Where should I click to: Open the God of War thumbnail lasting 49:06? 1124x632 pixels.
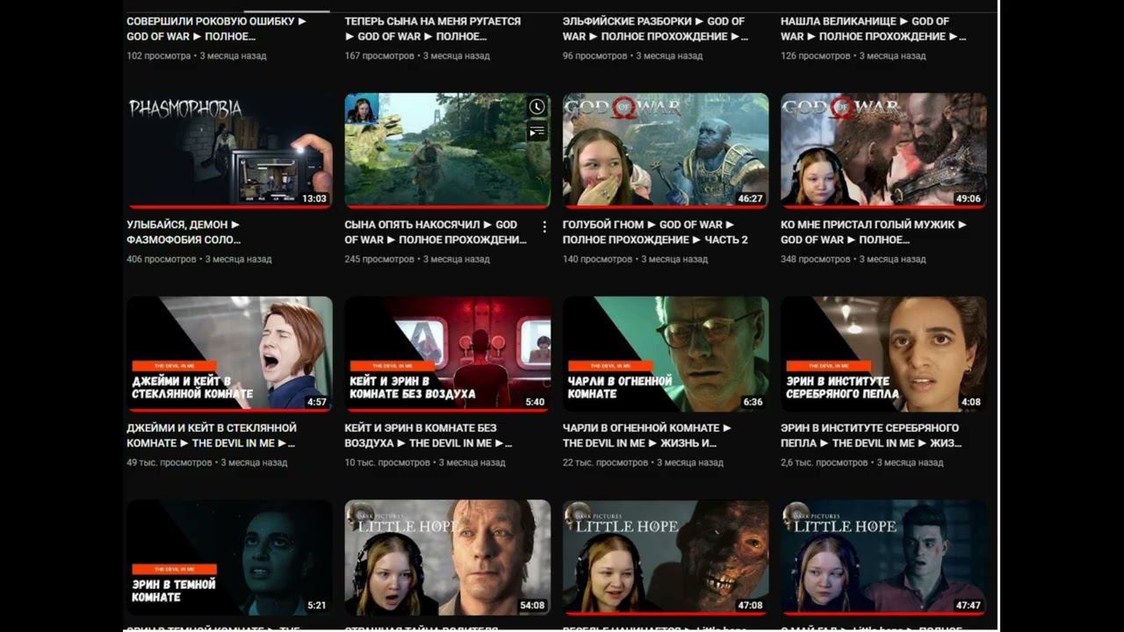[x=883, y=151]
